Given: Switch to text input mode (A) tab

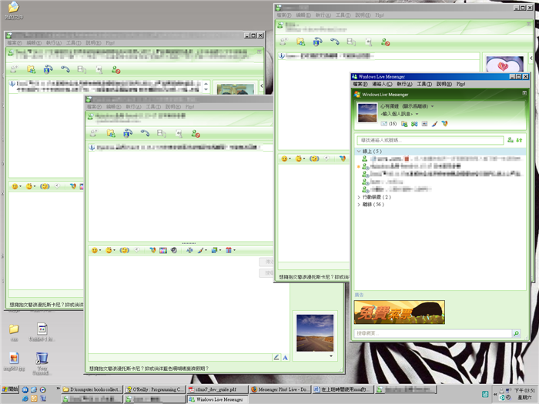Looking at the screenshot, I should click(x=286, y=358).
